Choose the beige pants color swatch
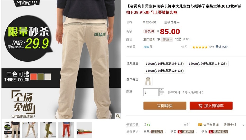 click(148, 81)
